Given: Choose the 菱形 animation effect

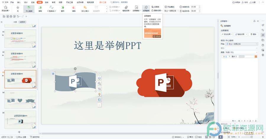Looking at the screenshot, I should 63,9.
